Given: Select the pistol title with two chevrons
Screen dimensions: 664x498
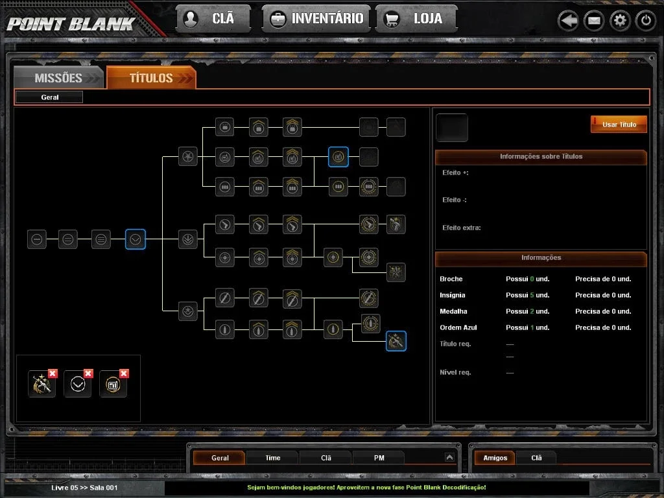Looking at the screenshot, I should tap(292, 224).
